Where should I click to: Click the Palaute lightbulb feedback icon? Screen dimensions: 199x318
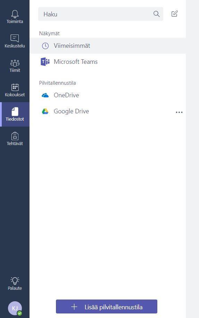click(x=15, y=281)
